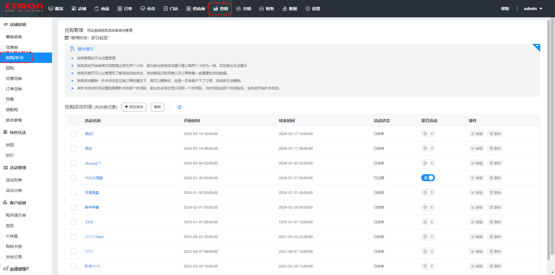Check the checkbox for 月底甩卖 row

74,193
